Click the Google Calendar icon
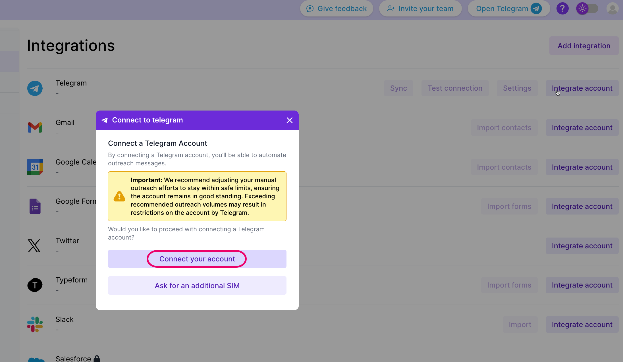 [x=35, y=167]
